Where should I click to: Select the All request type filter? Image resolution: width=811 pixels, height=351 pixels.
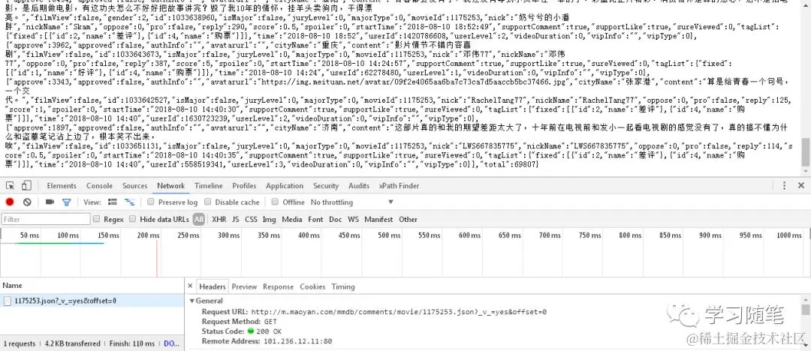(x=198, y=219)
